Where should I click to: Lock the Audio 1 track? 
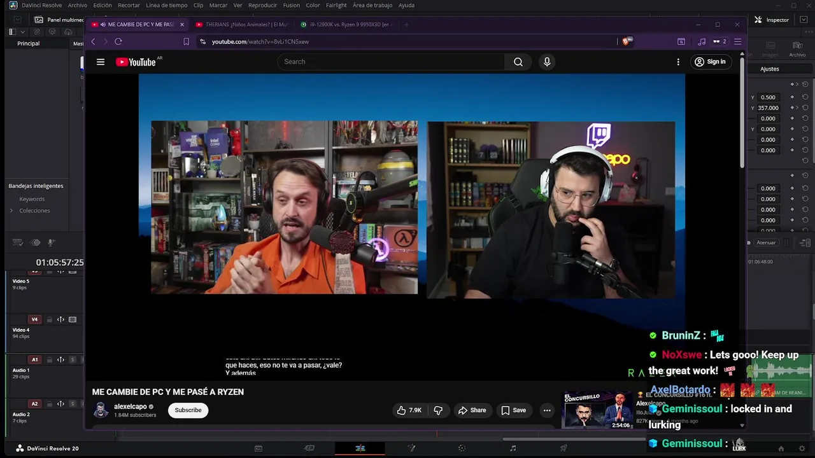(49, 359)
